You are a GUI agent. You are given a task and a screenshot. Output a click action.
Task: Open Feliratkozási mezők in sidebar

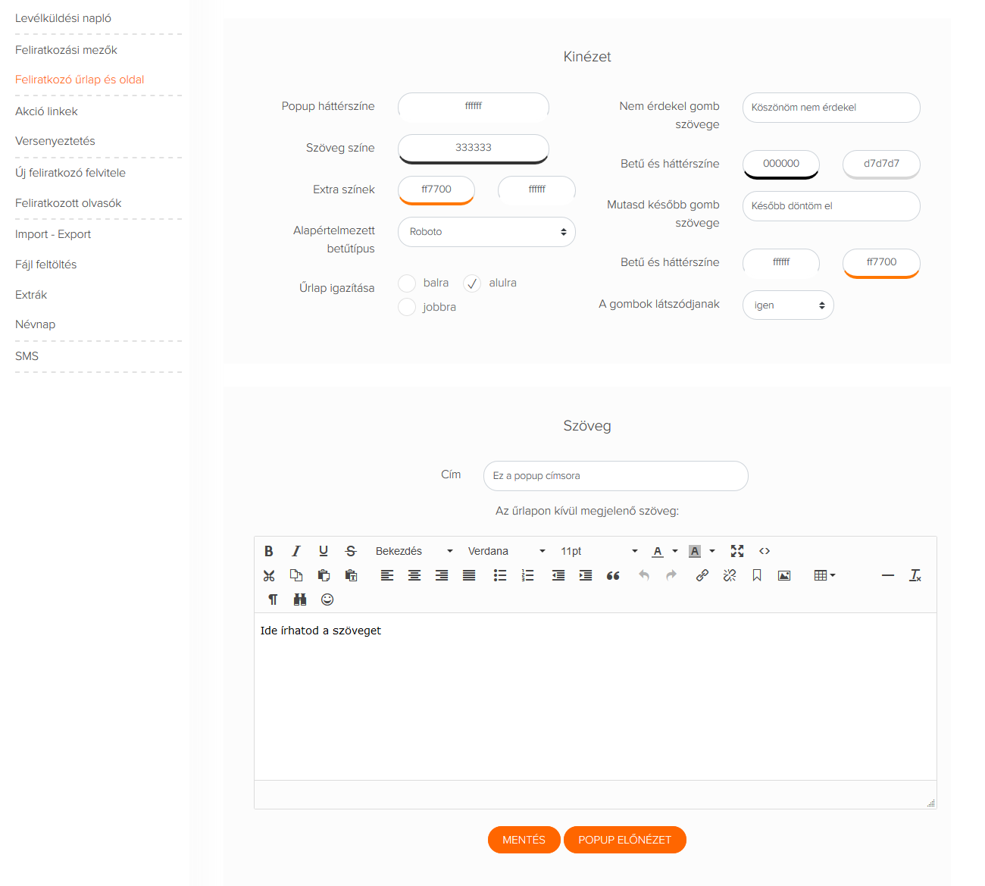point(66,50)
